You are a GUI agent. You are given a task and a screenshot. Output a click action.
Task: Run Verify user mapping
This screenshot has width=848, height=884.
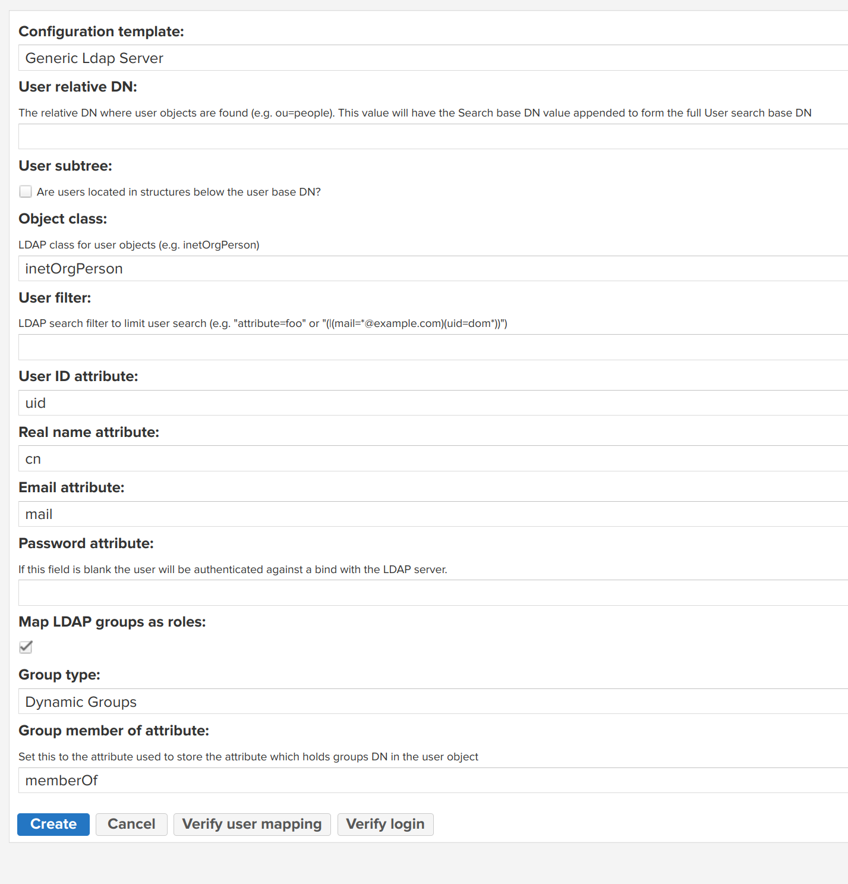point(251,824)
